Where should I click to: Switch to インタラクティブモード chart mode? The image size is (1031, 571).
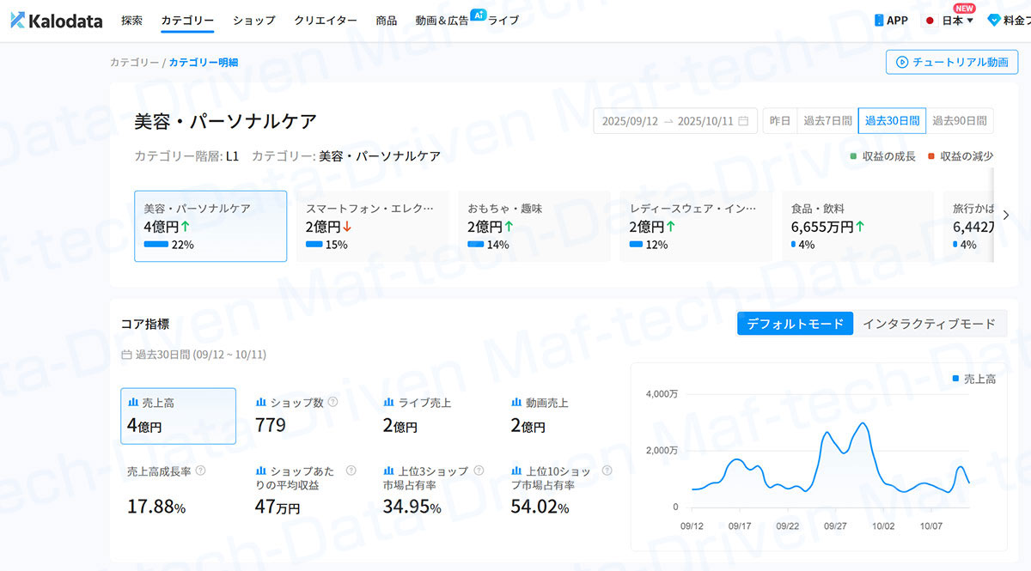(x=929, y=324)
